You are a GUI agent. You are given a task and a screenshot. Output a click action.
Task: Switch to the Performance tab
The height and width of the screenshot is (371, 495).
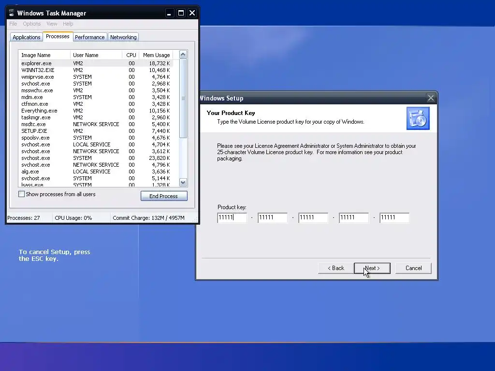click(89, 37)
